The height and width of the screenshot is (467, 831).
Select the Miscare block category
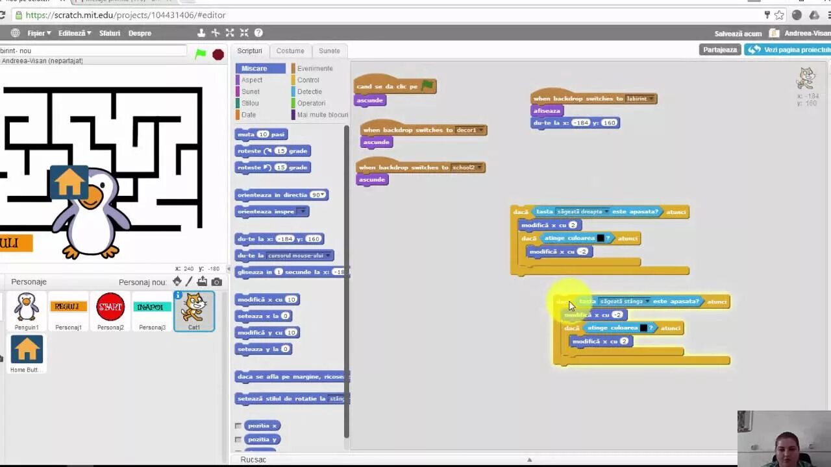260,68
